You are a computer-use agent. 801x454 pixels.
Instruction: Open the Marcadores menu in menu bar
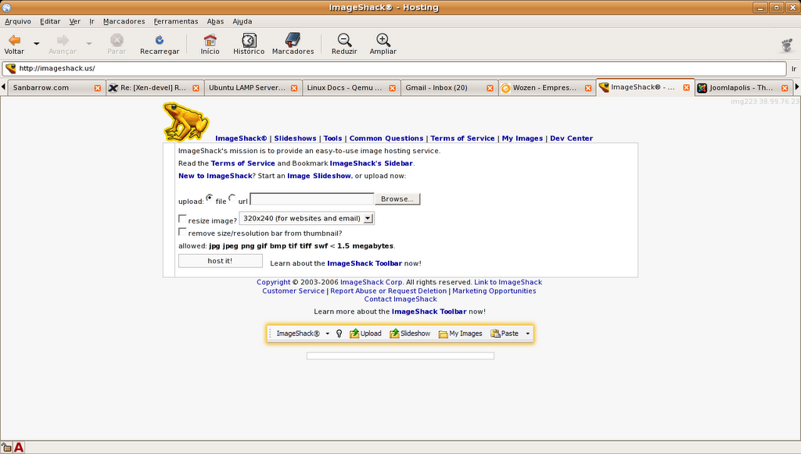[x=124, y=21]
